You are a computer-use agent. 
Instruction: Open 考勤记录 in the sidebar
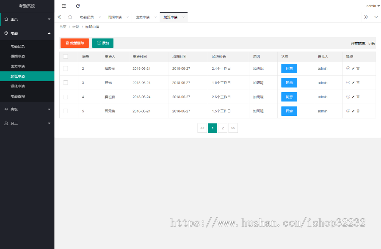pos(27,46)
